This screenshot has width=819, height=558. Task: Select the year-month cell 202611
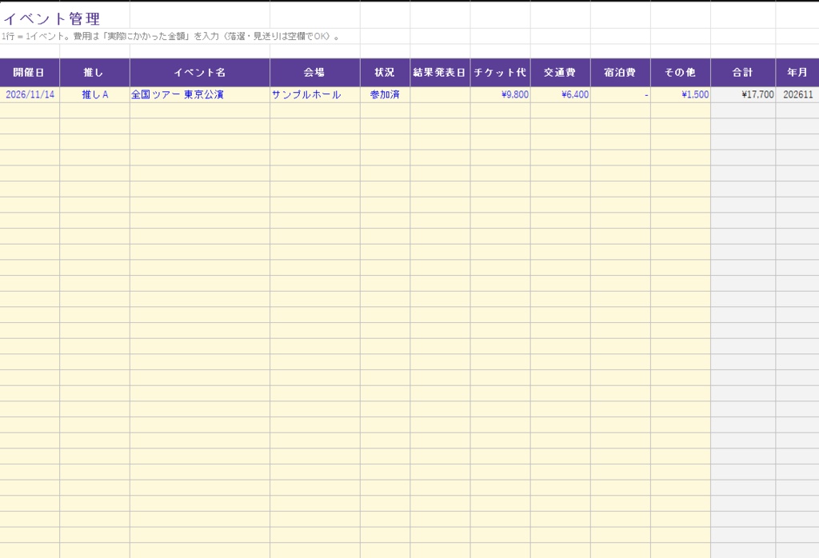[x=797, y=94]
